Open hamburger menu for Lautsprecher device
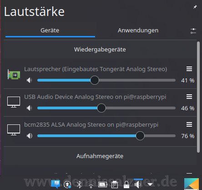Image resolution: width=202 pixels, height=190 pixels. [x=189, y=69]
